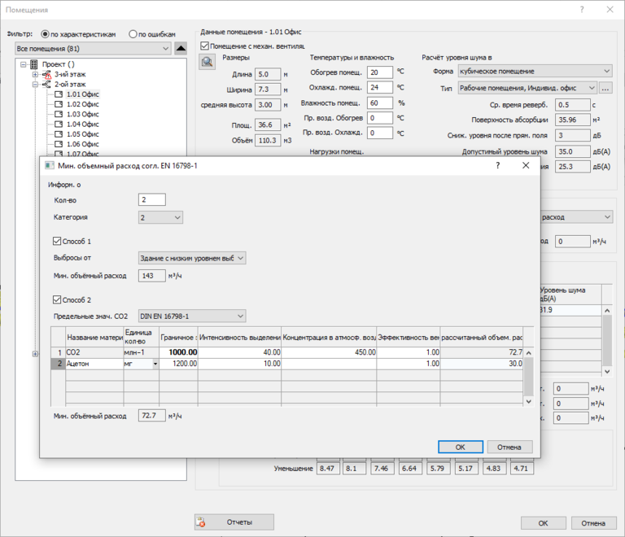
Task: Click Отмена in the EN 16798-1 dialog
Action: (x=509, y=447)
